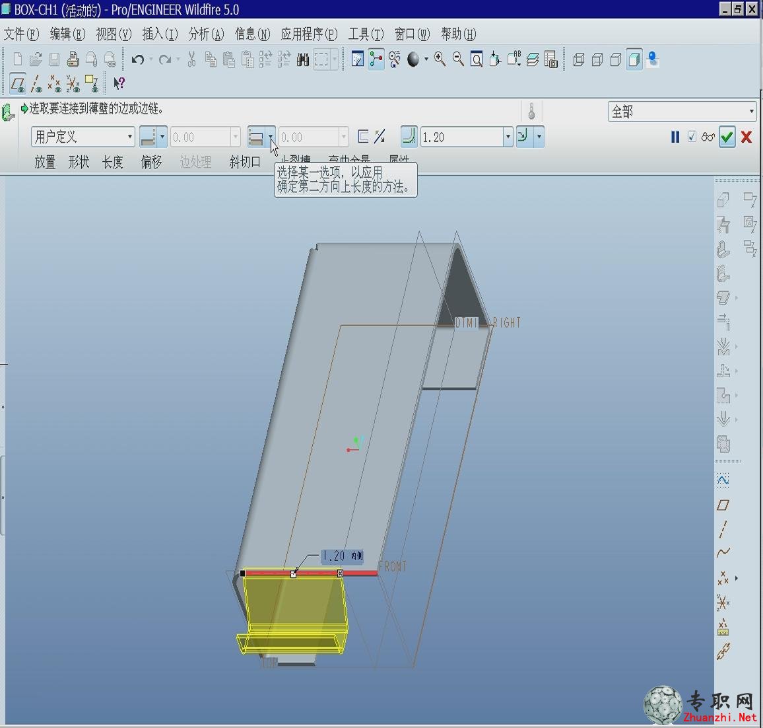Image resolution: width=763 pixels, height=728 pixels.
Task: Select No Hidden display style
Action: [616, 59]
